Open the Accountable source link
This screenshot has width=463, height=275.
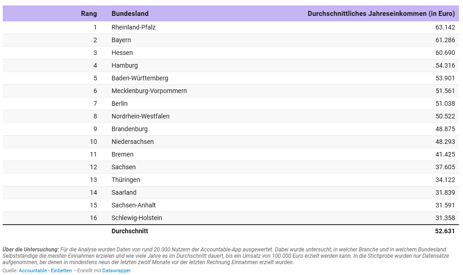(33, 270)
